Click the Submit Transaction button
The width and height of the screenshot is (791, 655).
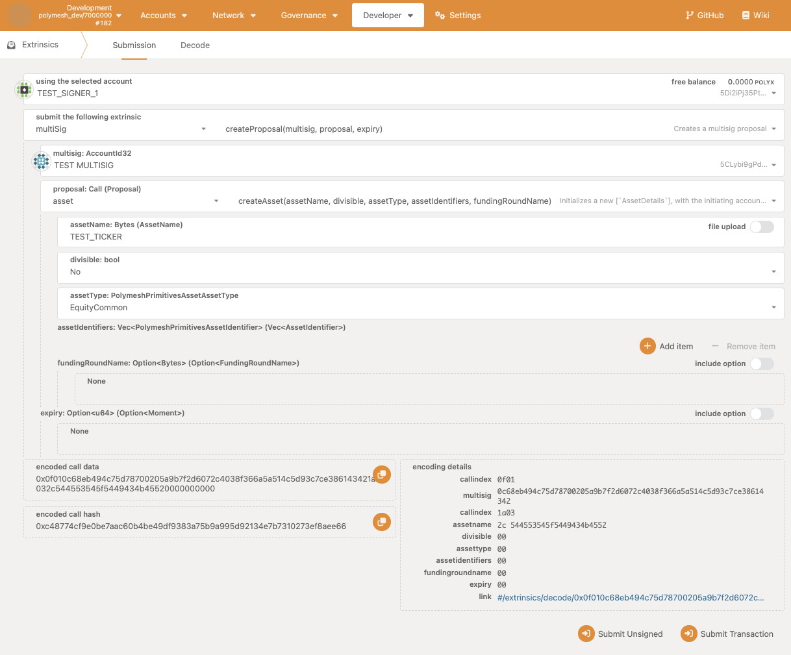[727, 634]
